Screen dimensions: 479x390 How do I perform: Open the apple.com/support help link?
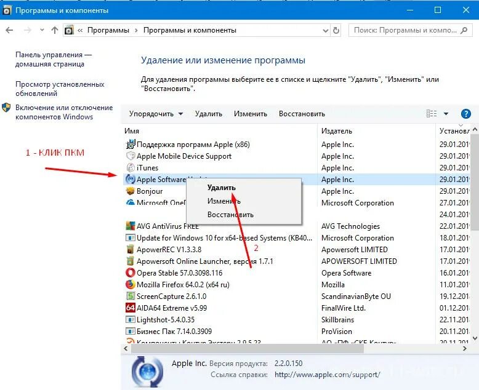327,375
